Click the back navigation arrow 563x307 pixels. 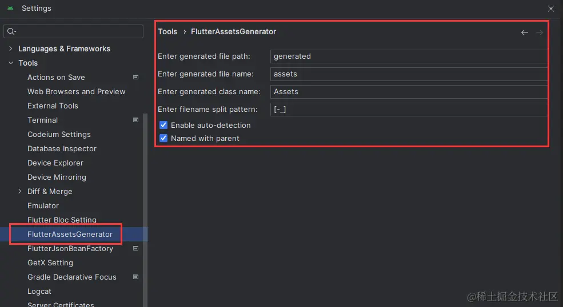[x=525, y=33]
